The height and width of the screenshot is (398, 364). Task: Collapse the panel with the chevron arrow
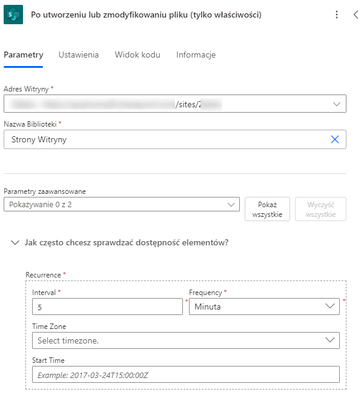[x=356, y=15]
